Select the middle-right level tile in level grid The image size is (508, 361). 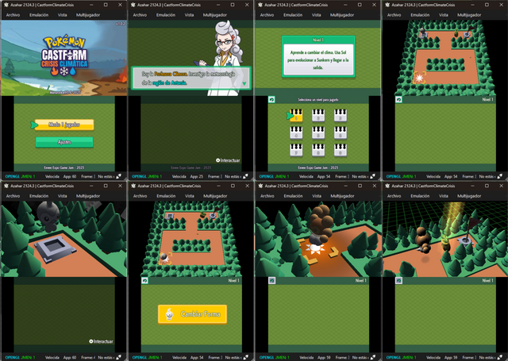click(341, 132)
